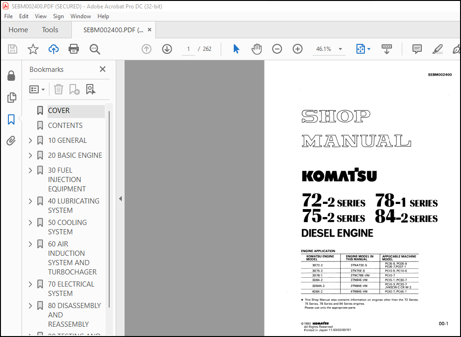Go to previous page arrow
This screenshot has height=337, width=461.
147,49
